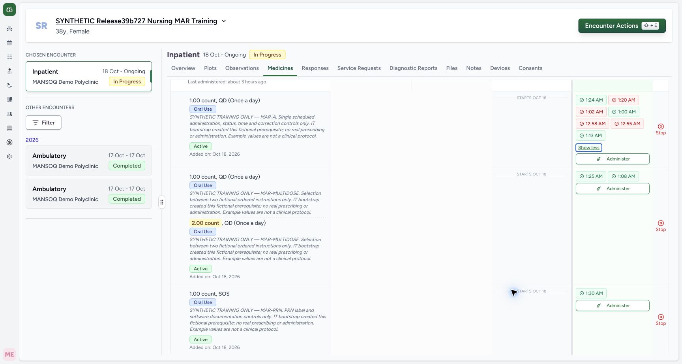Click the sidebar resize drag handle
The width and height of the screenshot is (682, 364).
coord(162,202)
